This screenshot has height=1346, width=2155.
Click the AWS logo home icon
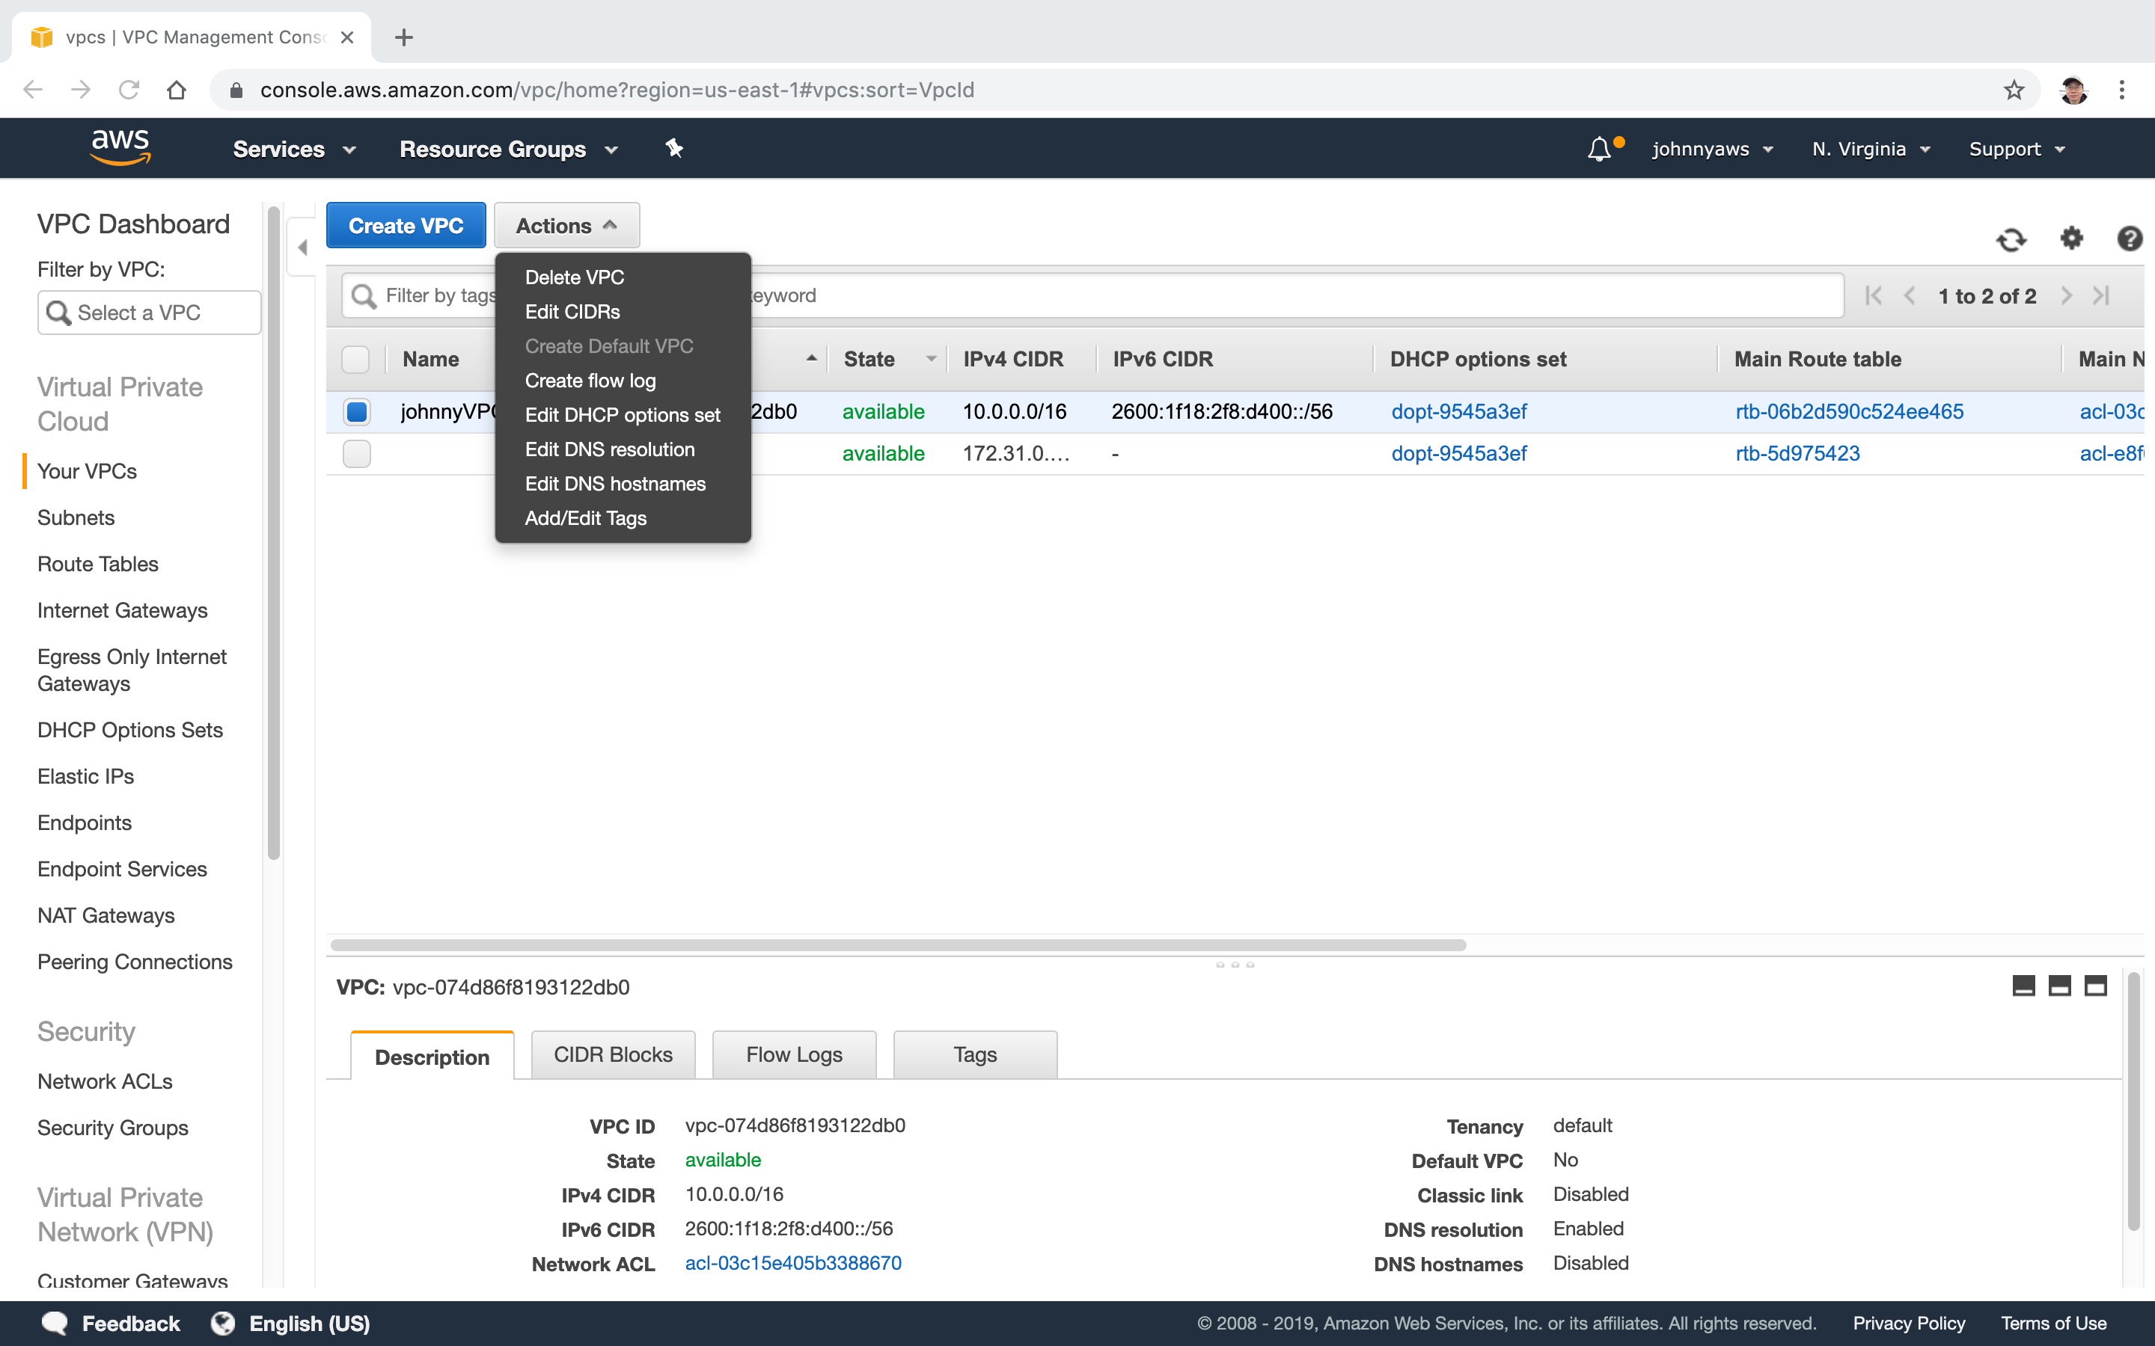tap(121, 147)
